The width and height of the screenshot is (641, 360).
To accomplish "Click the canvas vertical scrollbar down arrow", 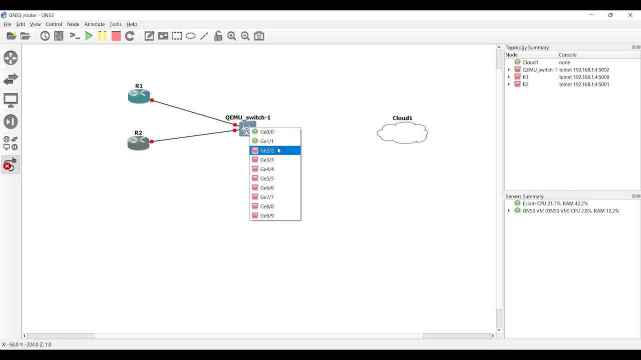I will click(499, 330).
